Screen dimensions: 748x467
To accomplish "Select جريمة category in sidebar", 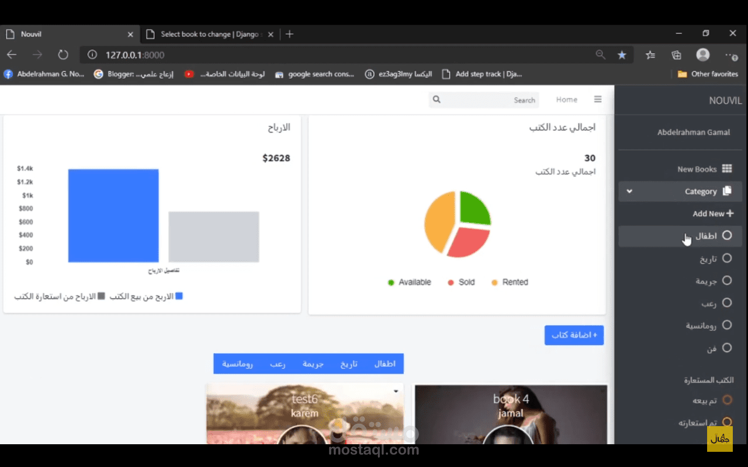I will point(681,281).
